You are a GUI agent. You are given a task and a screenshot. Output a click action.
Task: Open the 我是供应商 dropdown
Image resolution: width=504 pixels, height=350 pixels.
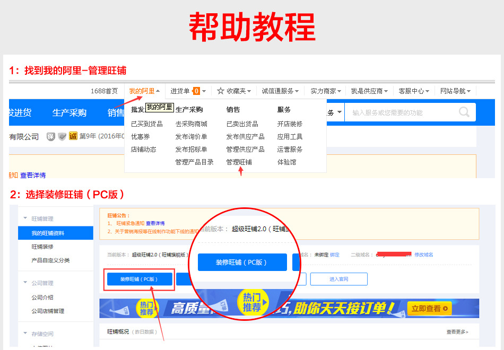369,91
